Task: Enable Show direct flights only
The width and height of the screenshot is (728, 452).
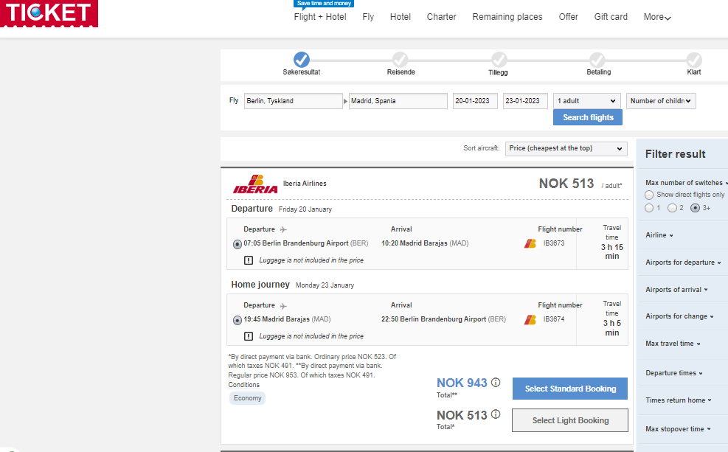Action: click(x=649, y=195)
